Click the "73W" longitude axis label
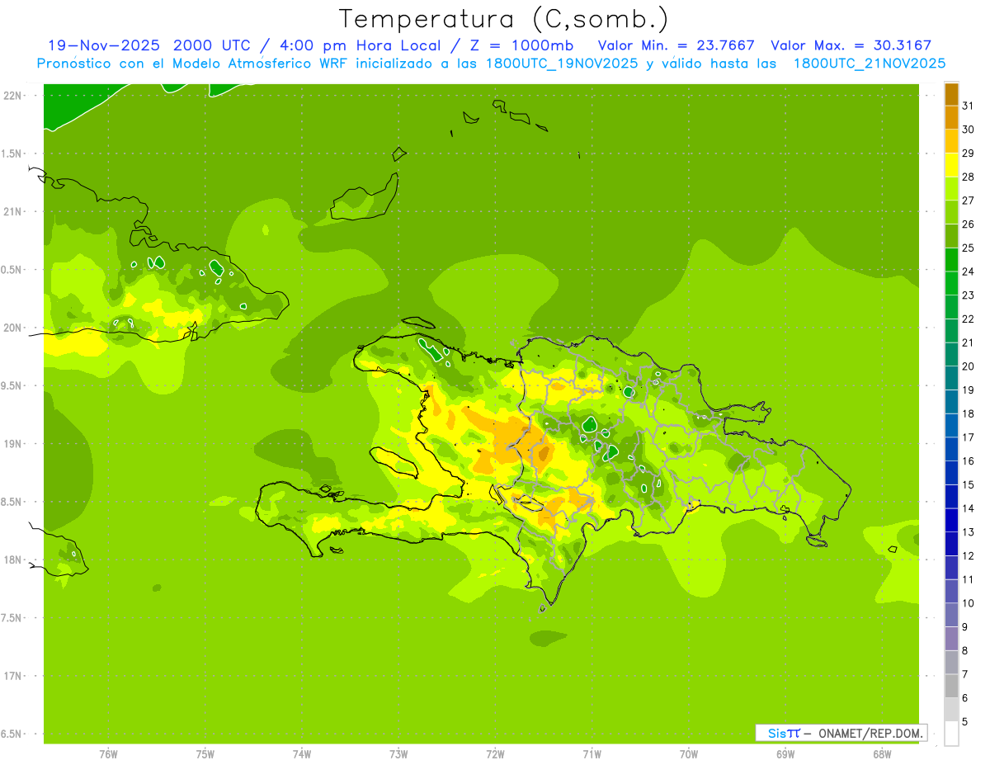 pyautogui.click(x=398, y=754)
